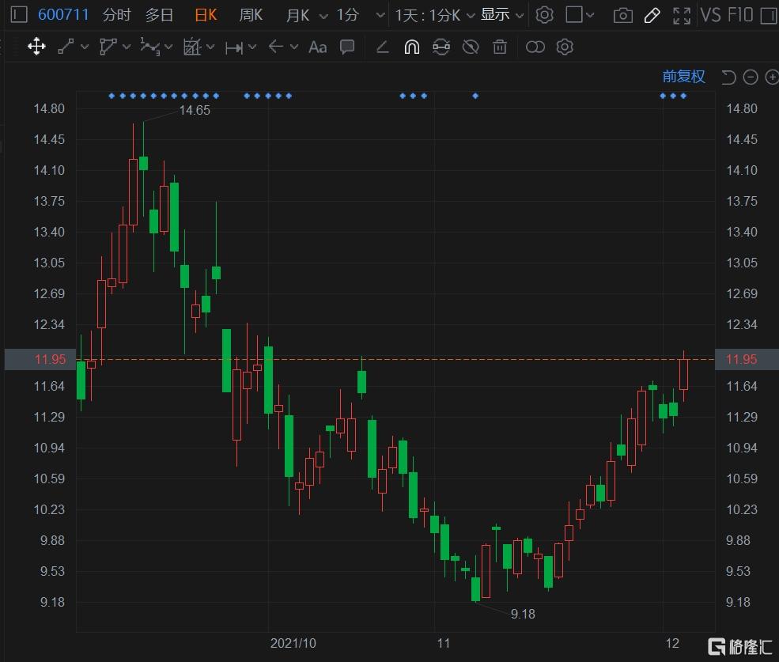Select the line segment drawing tool
Viewport: 779px width, 662px height.
pos(66,47)
